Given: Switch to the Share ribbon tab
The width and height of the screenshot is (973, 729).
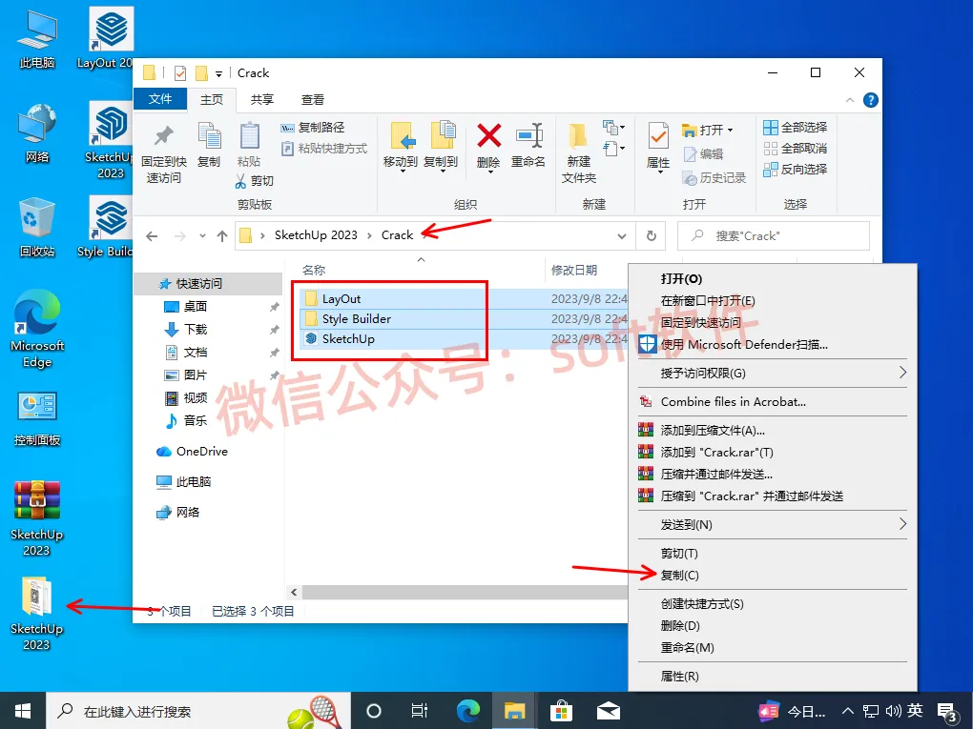Looking at the screenshot, I should tap(262, 100).
